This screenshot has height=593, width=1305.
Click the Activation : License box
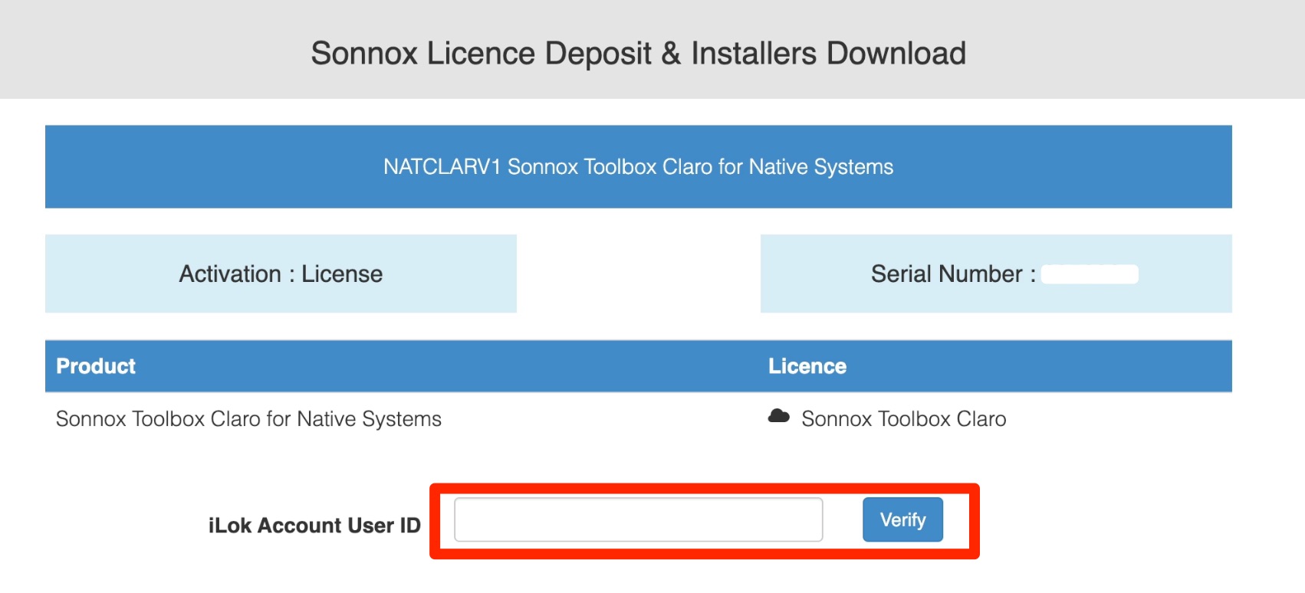point(281,274)
